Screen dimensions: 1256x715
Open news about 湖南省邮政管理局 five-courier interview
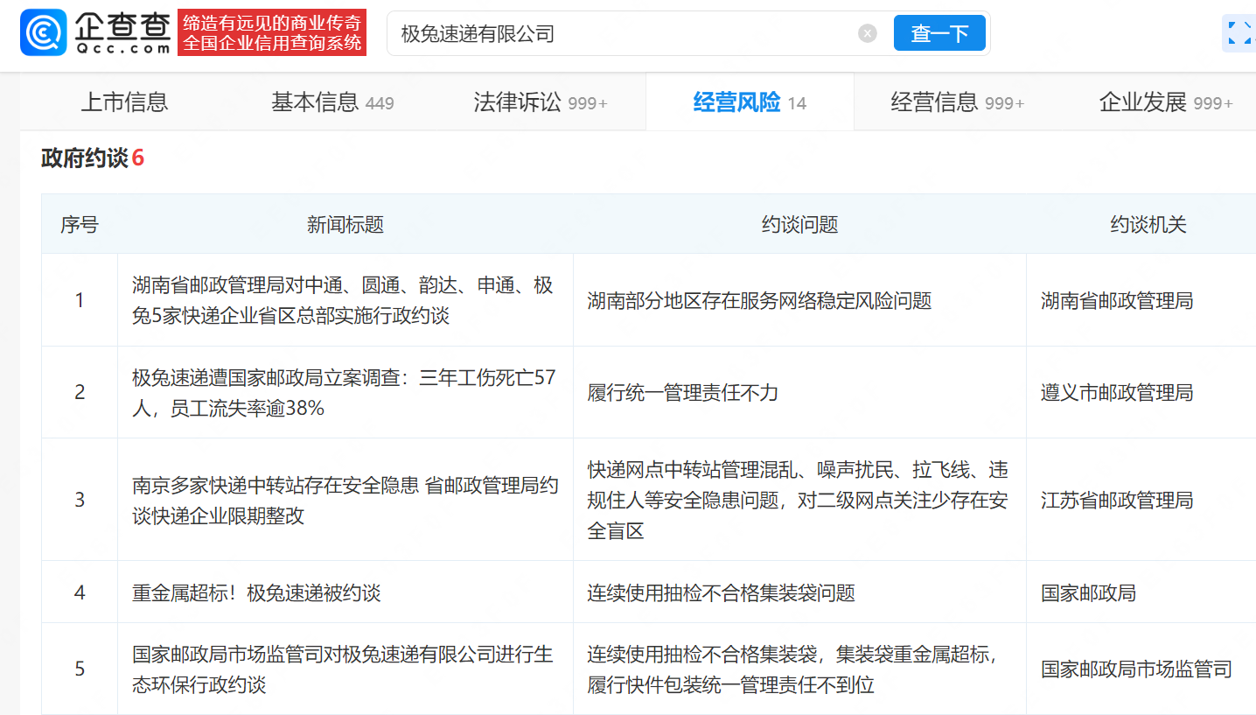tap(343, 300)
